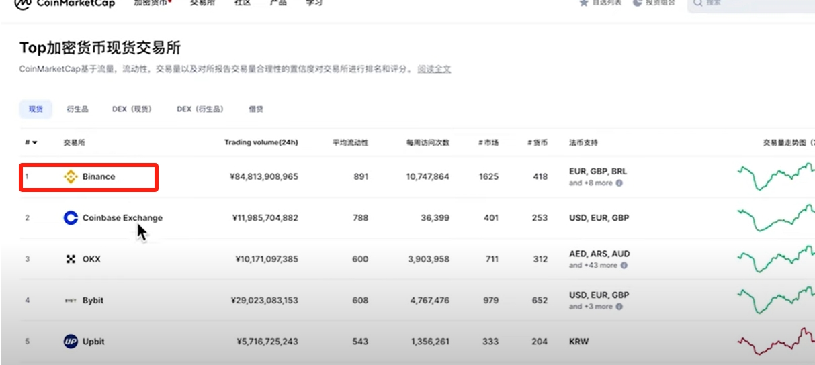Select the 现货 tab
The image size is (815, 365).
pyautogui.click(x=36, y=109)
